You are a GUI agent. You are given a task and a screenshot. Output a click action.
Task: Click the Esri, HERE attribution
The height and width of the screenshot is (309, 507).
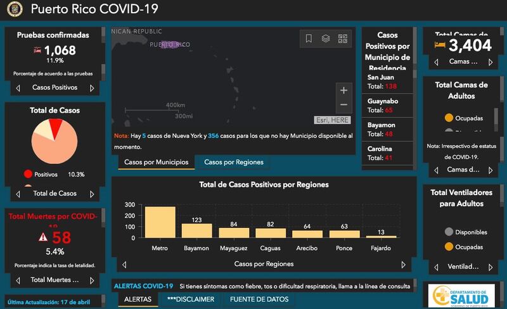point(332,120)
